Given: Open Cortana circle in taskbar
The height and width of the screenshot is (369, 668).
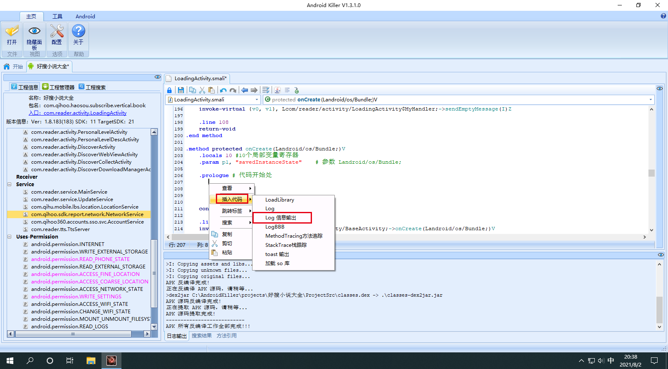Looking at the screenshot, I should pos(50,361).
